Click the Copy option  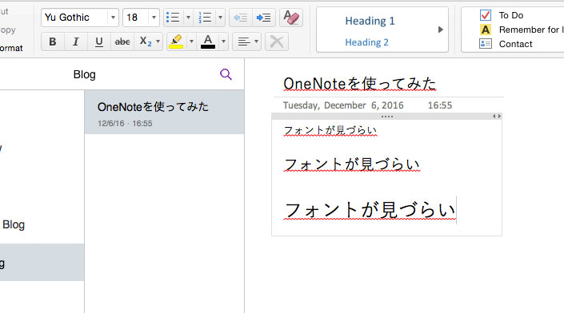(x=7, y=30)
